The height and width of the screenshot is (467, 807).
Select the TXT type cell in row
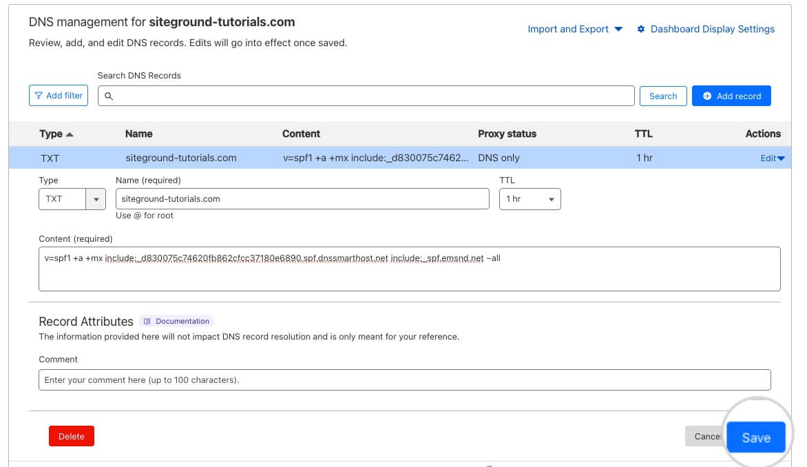point(50,158)
